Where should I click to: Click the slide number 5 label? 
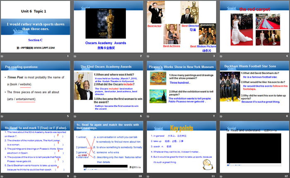point(68,116)
